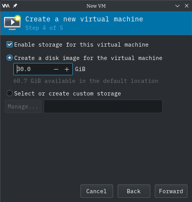
Task: Click Forward to proceed to step 5
Action: [171, 191]
